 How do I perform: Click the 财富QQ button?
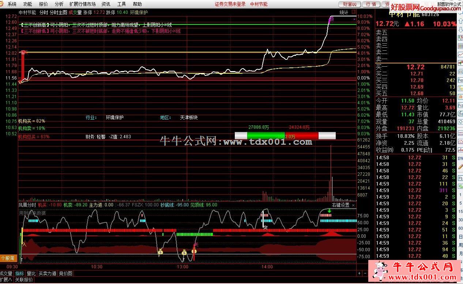coord(350,4)
